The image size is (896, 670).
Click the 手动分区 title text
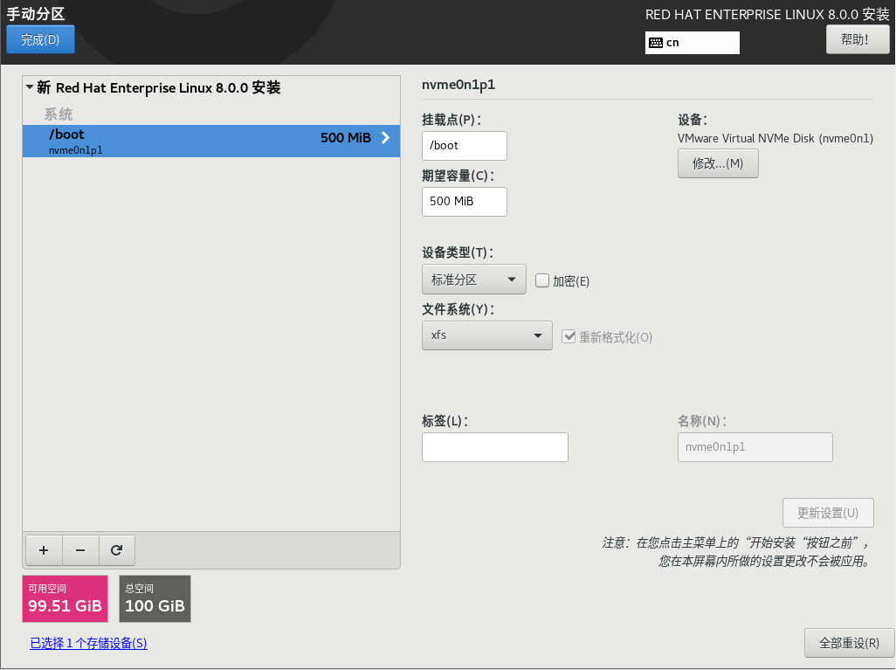click(x=36, y=14)
